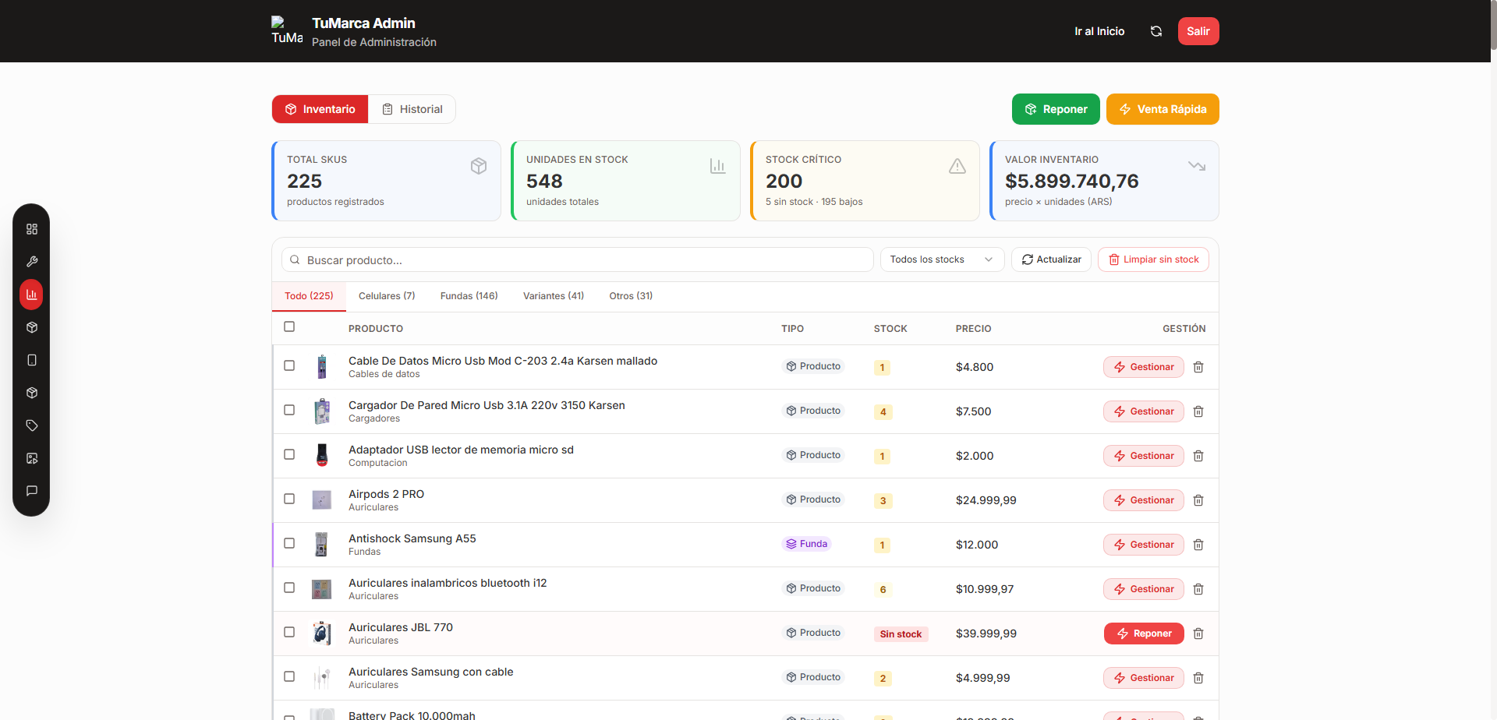Click trash icon for Auriculares JBL 770
This screenshot has width=1497, height=720.
1198,634
